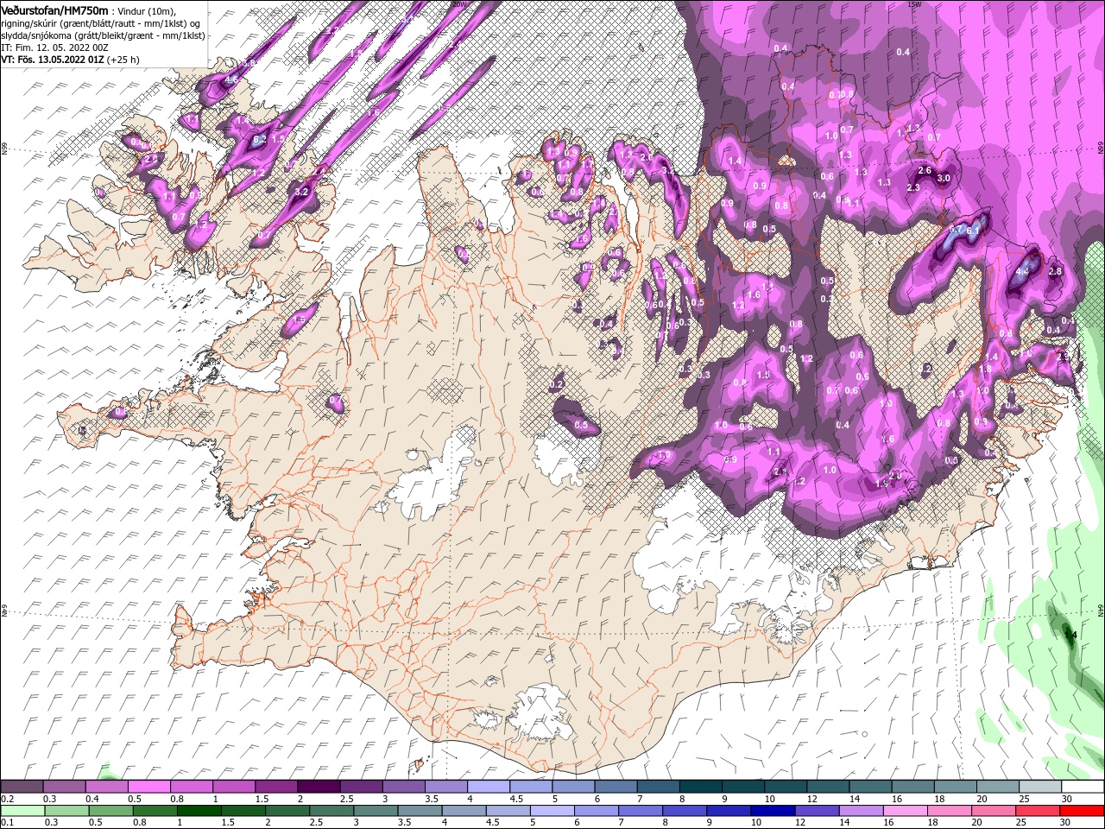This screenshot has width=1105, height=829.
Task: Click the 0.4 label under the snow scale
Action: point(92,799)
